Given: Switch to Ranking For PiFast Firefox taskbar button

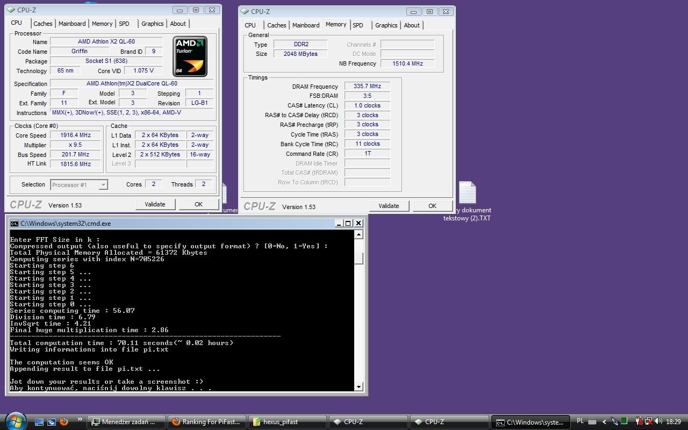Looking at the screenshot, I should (207, 422).
